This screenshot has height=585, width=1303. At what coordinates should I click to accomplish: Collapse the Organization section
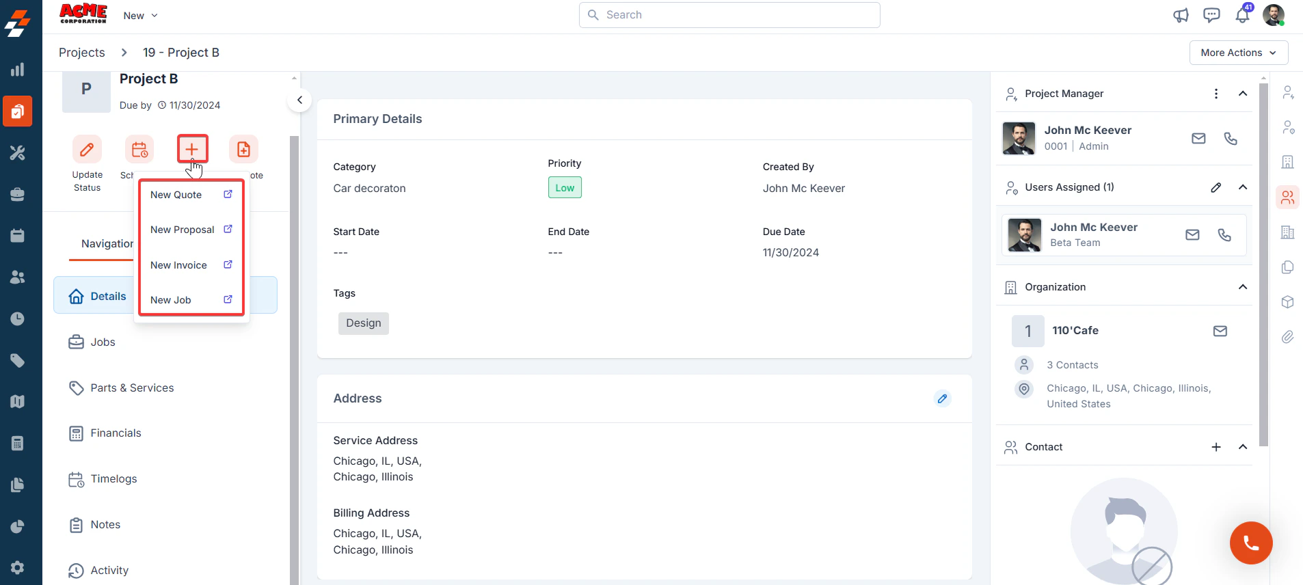[x=1243, y=287]
